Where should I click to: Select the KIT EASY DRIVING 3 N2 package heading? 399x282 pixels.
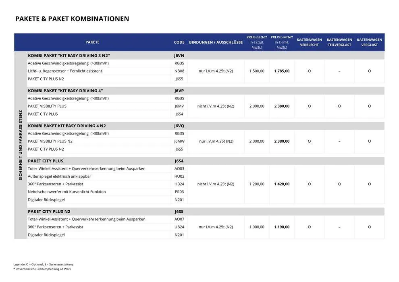pos(69,56)
